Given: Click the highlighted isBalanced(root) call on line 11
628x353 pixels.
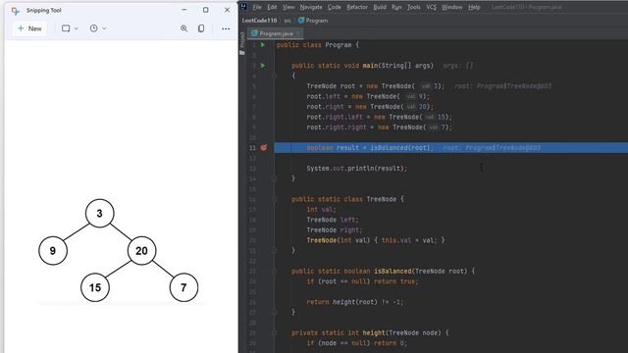Looking at the screenshot, I should click(x=400, y=148).
